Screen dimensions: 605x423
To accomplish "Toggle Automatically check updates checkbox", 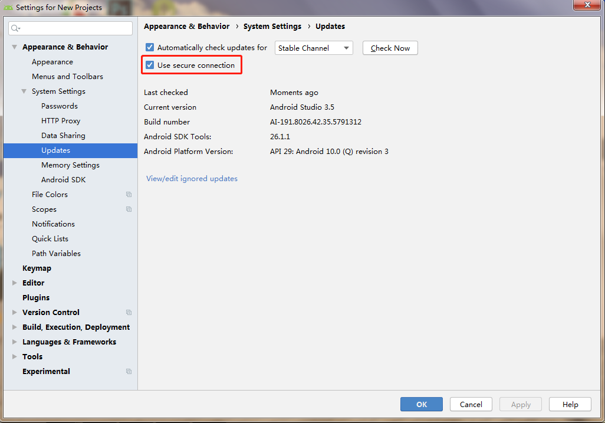I will (150, 48).
